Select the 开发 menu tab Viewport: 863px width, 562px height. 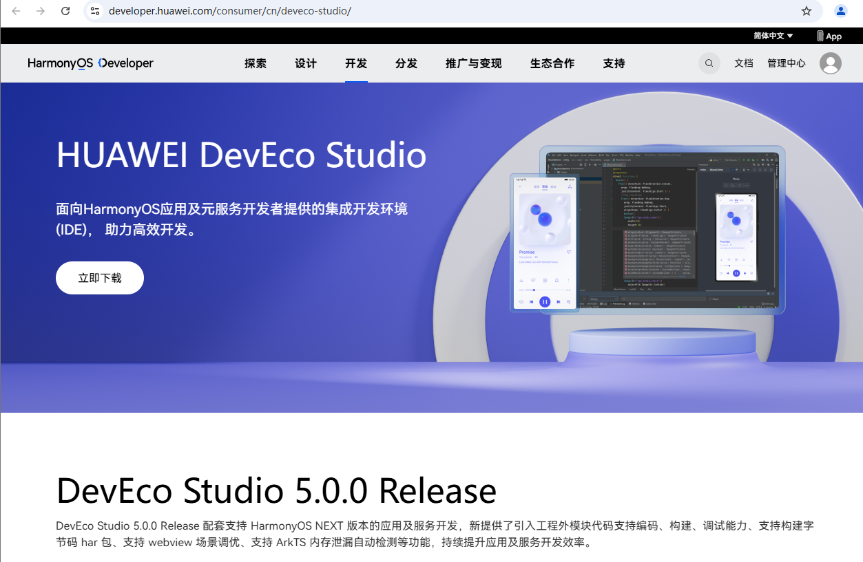pos(356,63)
